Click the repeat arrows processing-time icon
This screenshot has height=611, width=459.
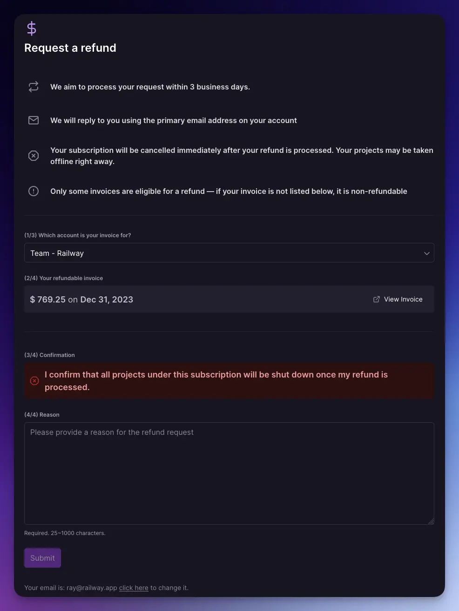(x=34, y=87)
